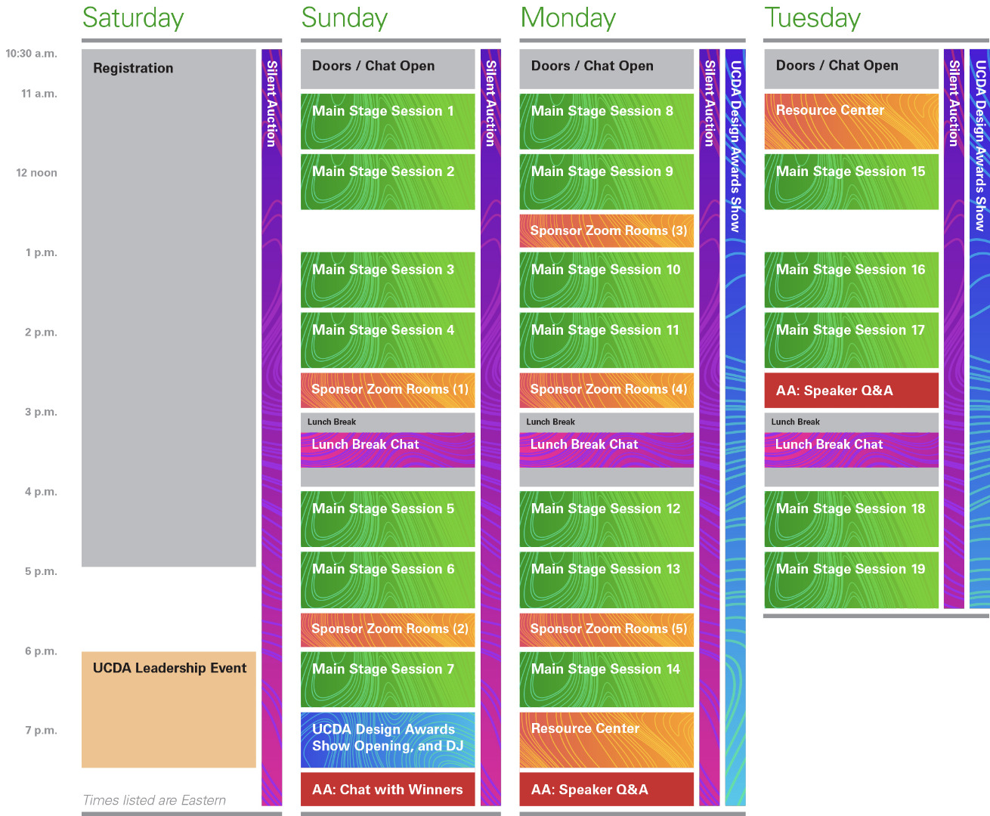This screenshot has width=990, height=816.
Task: Click Sunday's Lunch Break Chat block
Action: [388, 449]
